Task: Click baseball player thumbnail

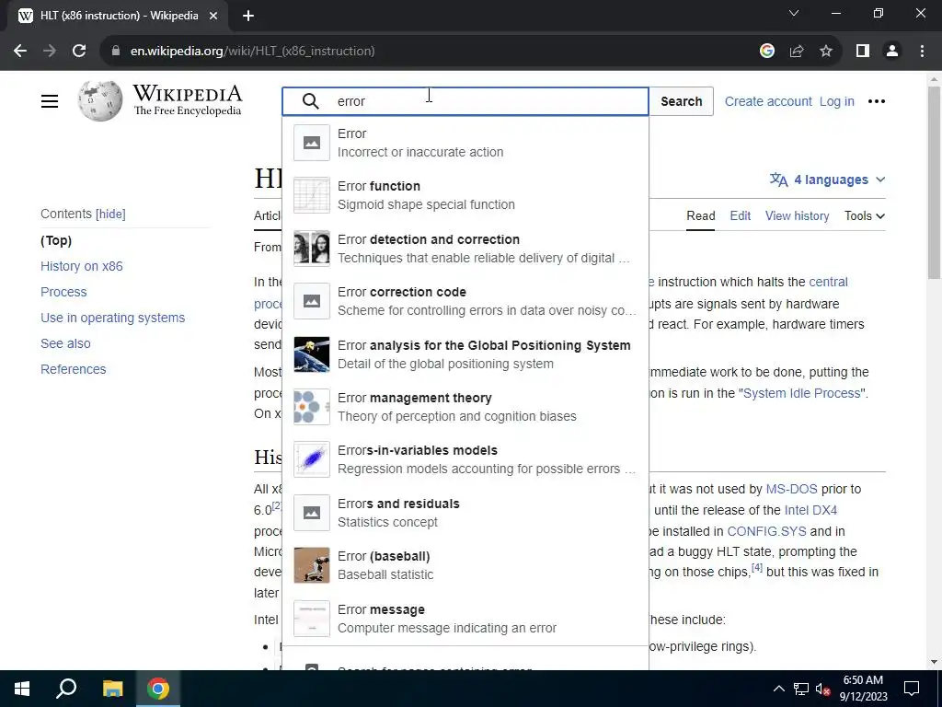Action: (312, 565)
